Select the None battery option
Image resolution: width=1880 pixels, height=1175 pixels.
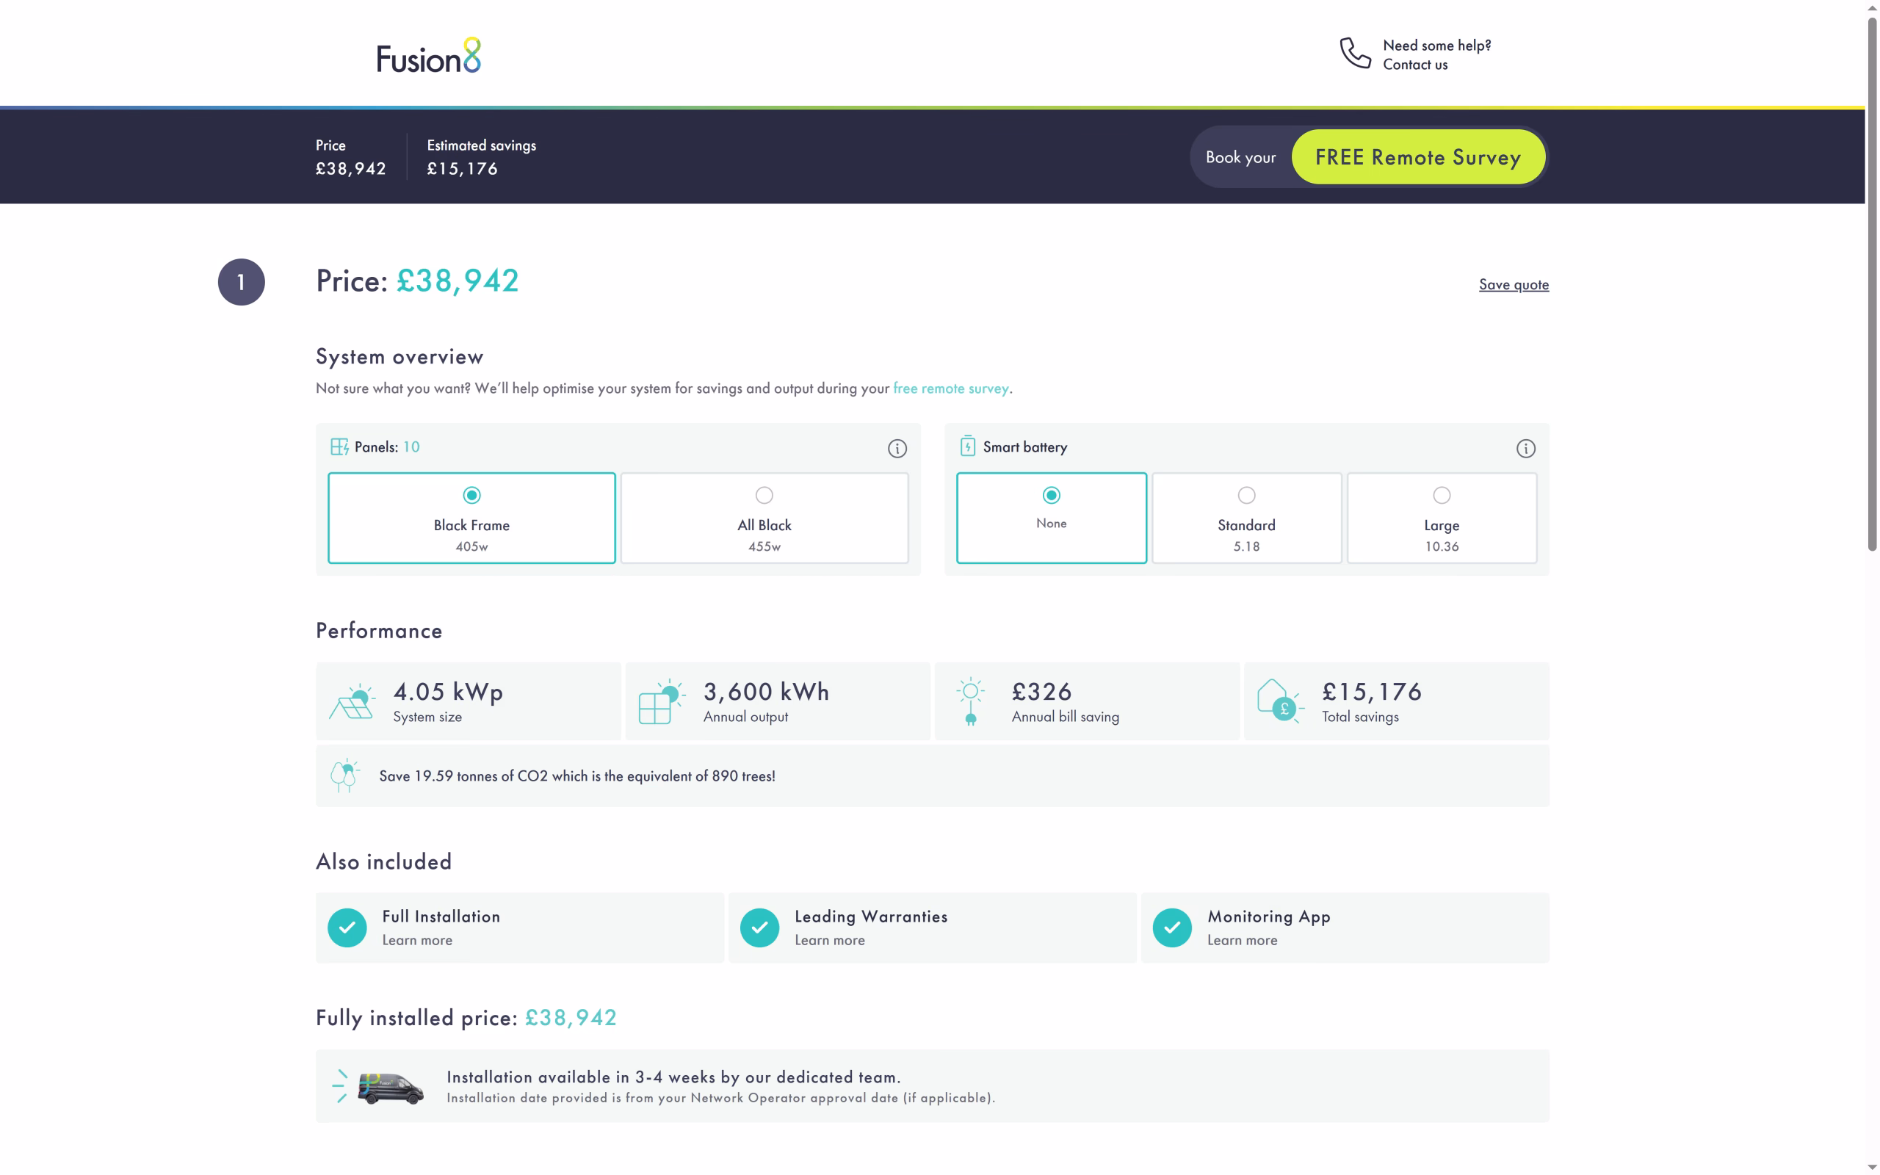tap(1051, 518)
